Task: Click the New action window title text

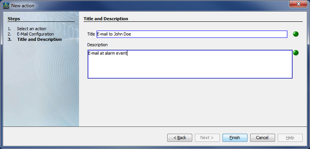Action: 23,6
